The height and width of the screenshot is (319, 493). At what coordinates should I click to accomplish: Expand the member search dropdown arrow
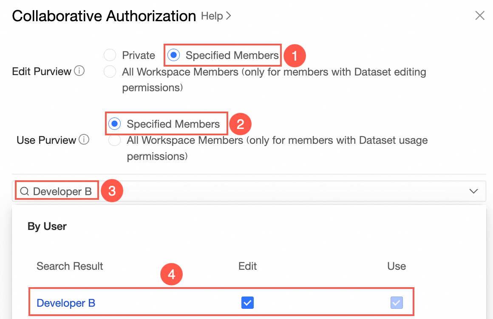click(473, 191)
